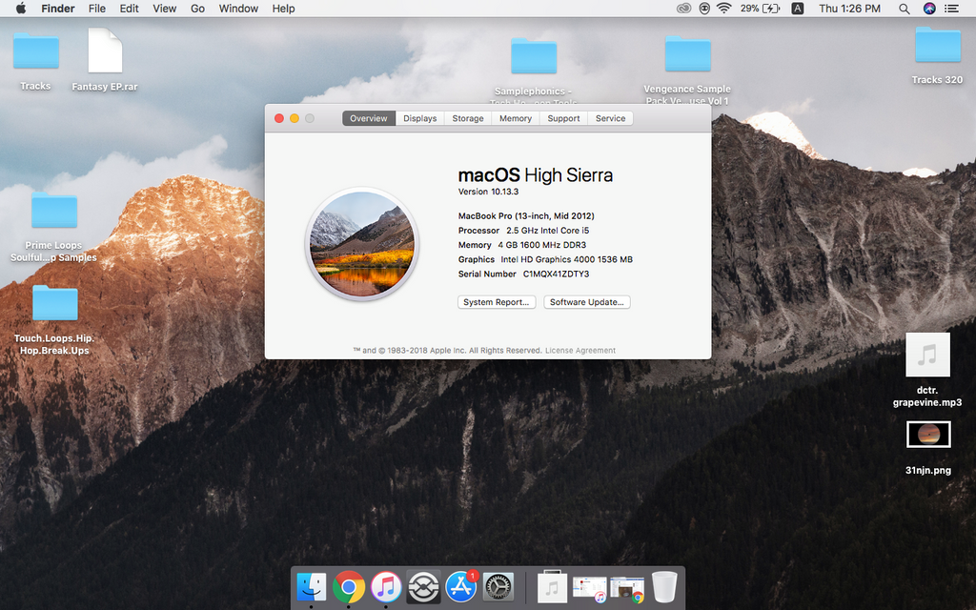
Task: Switch to the Displays tab
Action: [x=419, y=118]
